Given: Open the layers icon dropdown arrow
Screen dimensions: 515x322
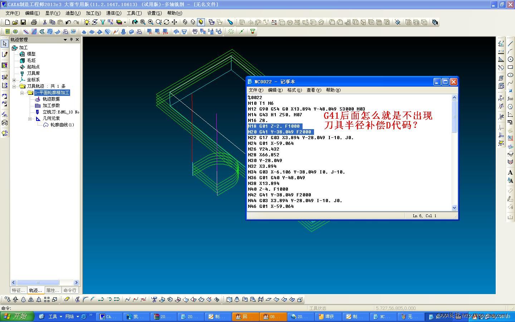Looking at the screenshot, I should click(x=125, y=22).
